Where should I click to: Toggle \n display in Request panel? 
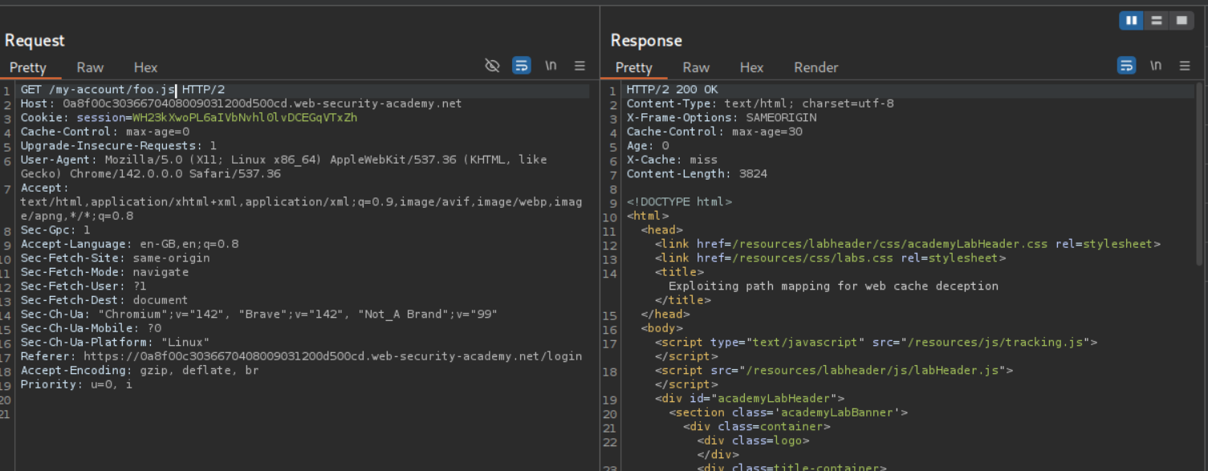551,66
